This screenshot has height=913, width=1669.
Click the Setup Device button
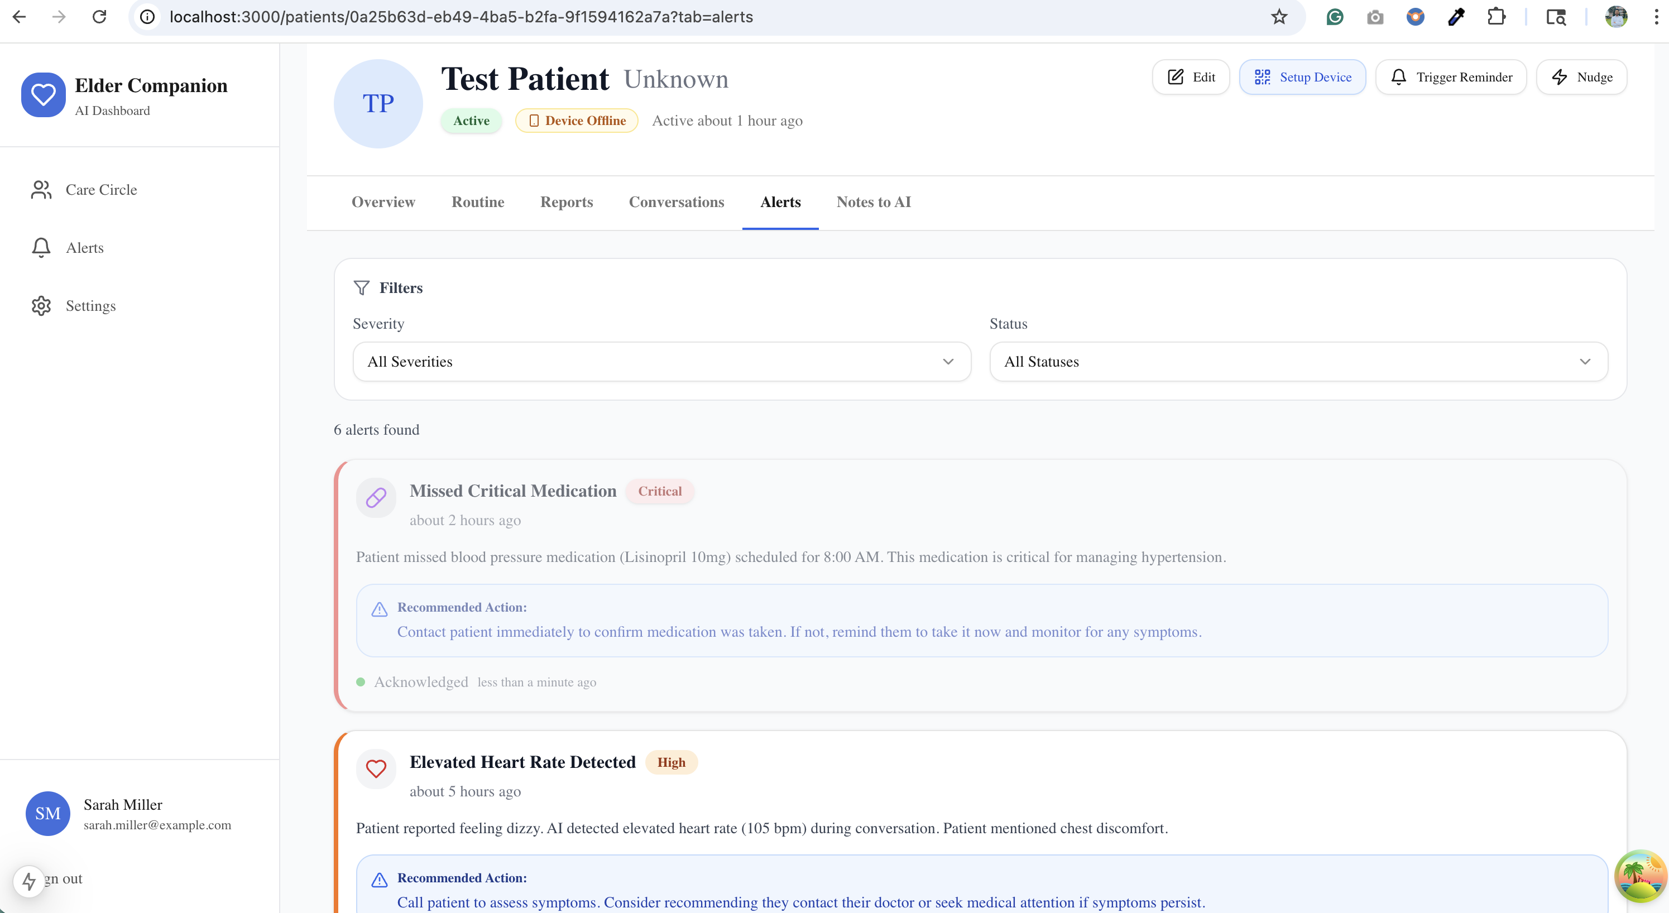coord(1302,77)
